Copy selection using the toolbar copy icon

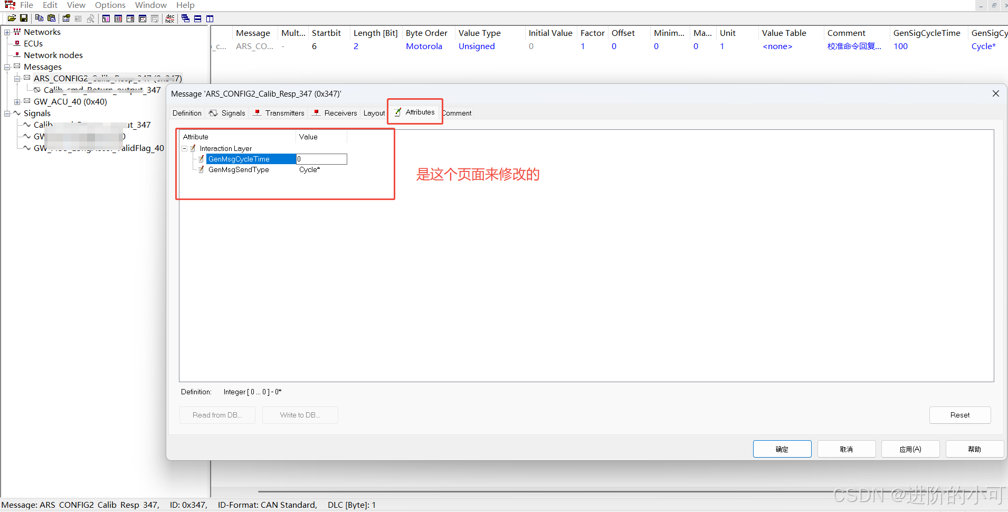(x=39, y=18)
